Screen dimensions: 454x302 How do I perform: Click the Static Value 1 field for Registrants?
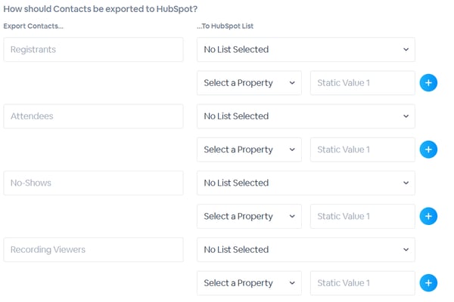pos(362,83)
